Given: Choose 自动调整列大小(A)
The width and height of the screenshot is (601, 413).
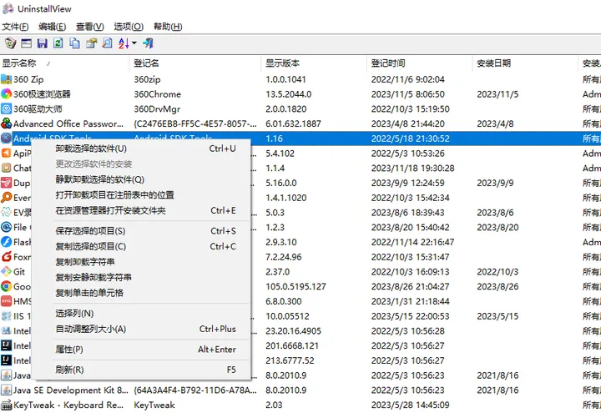Looking at the screenshot, I should 141,329.
